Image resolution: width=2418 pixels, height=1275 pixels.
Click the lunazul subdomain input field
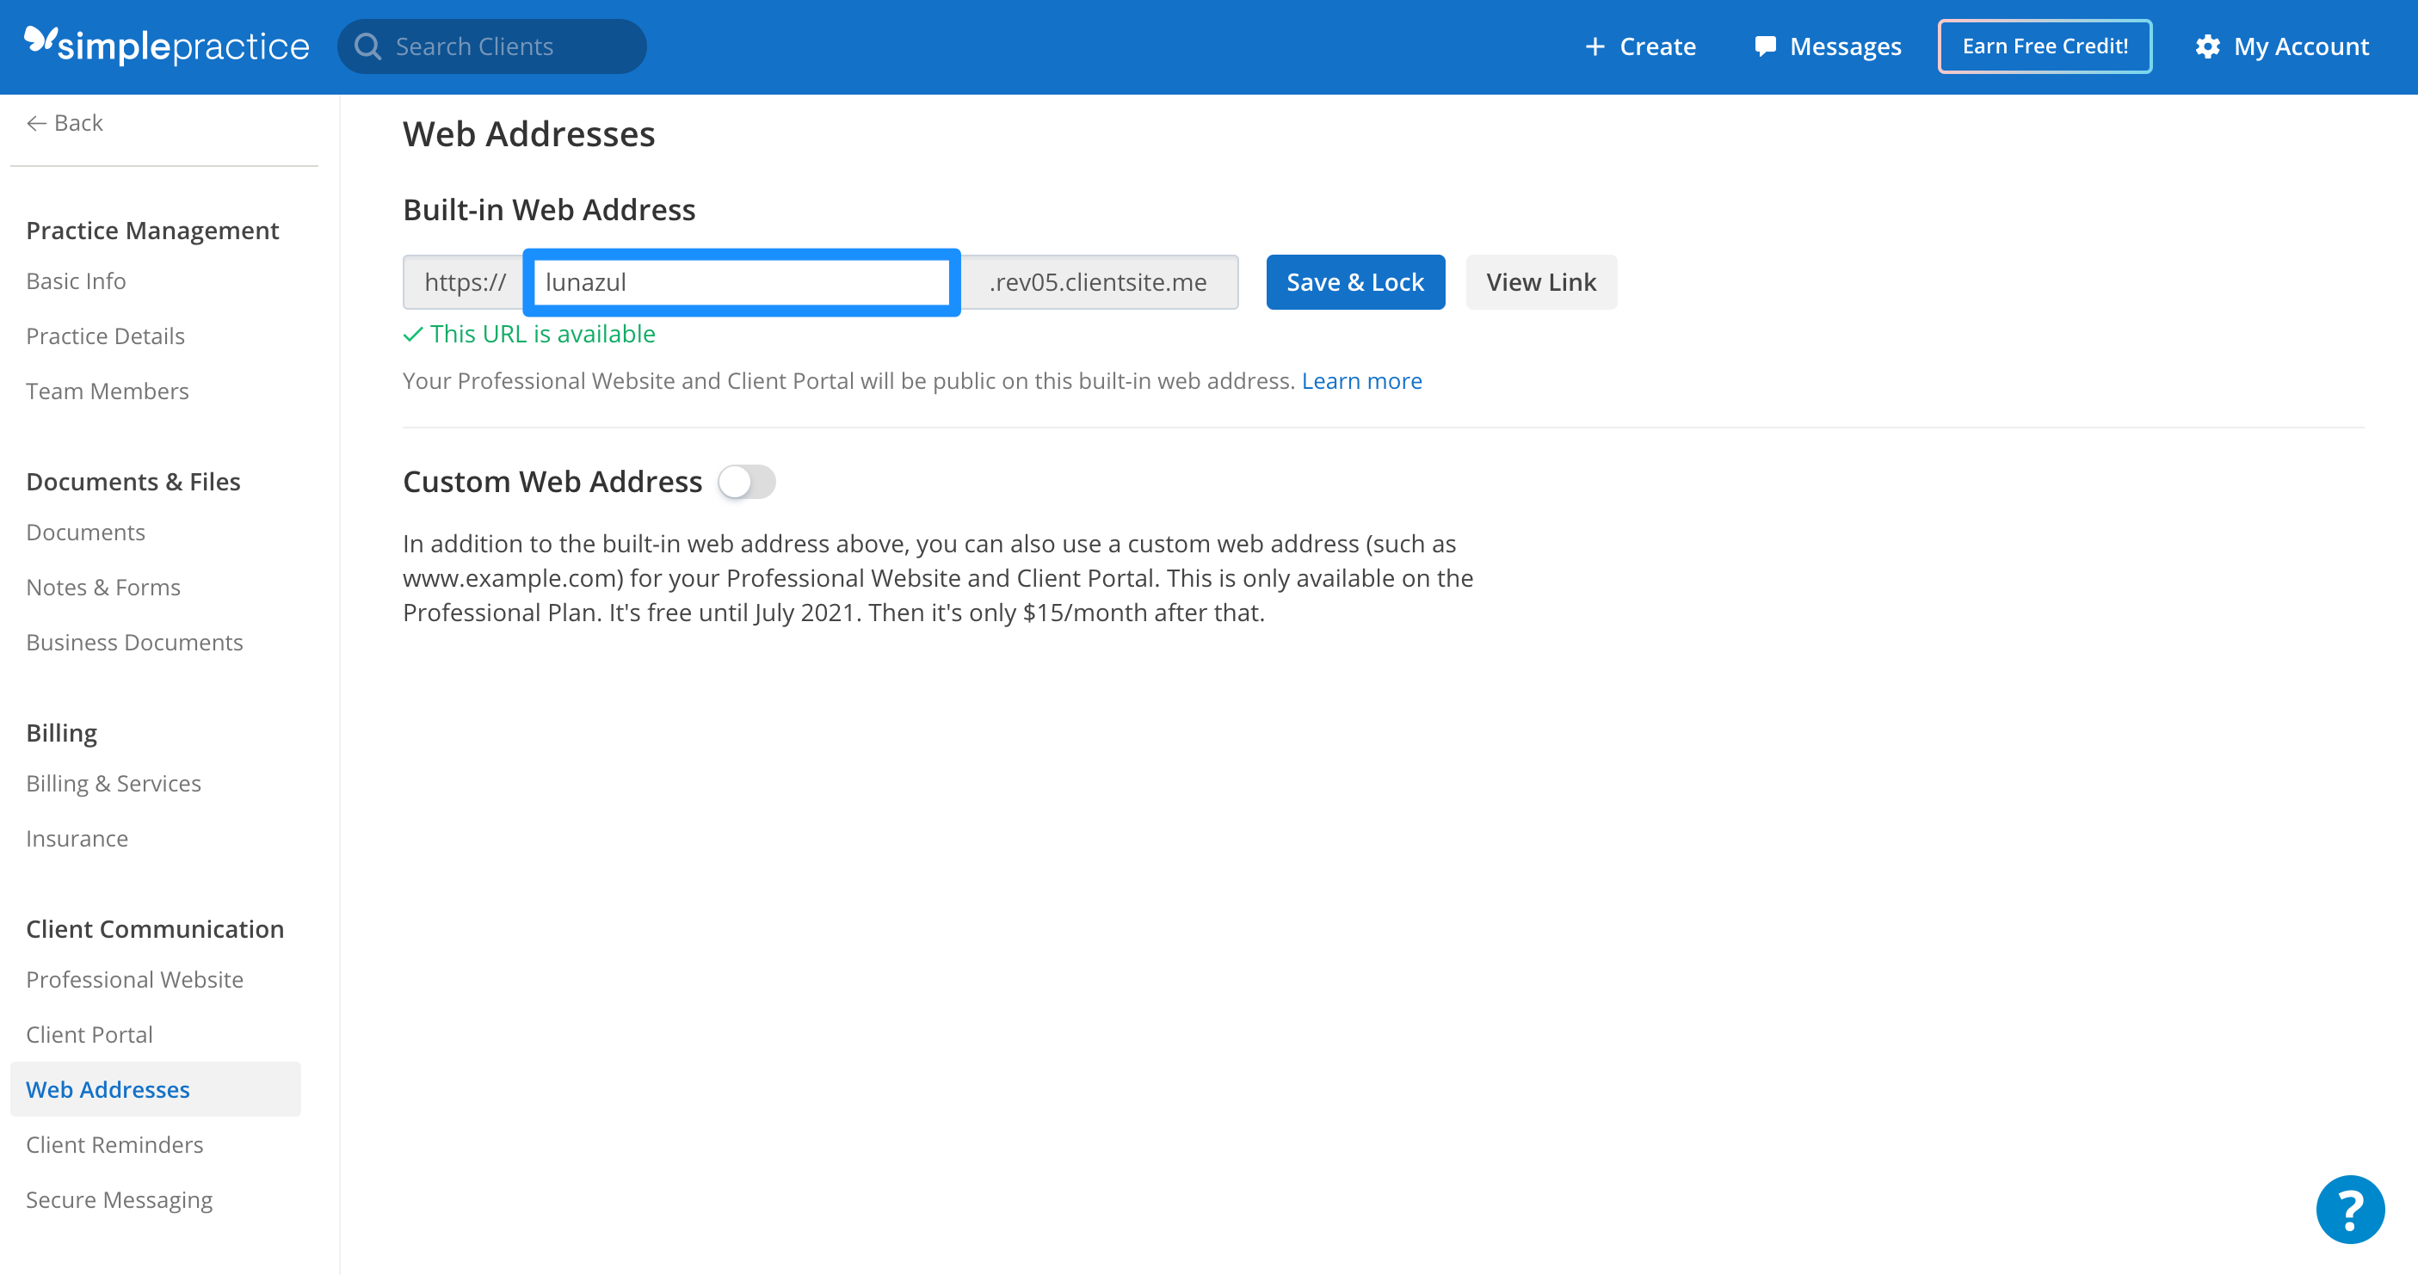coord(742,281)
